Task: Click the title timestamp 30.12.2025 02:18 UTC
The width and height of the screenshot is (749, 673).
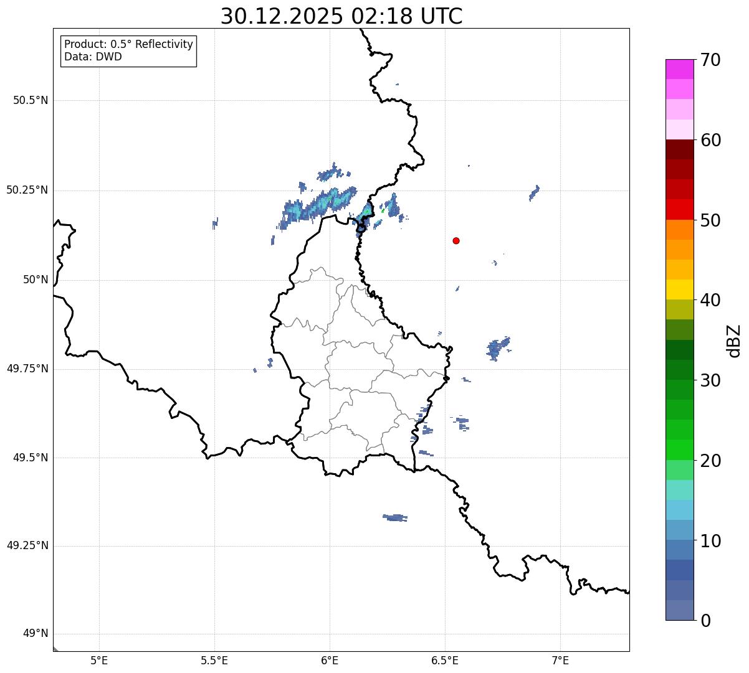Action: tap(341, 16)
